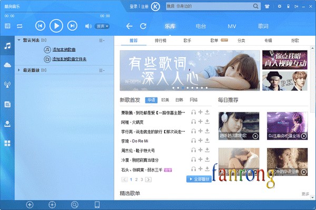Open the 默认列表 list options menu
The height and width of the screenshot is (210, 316).
[x=102, y=40]
